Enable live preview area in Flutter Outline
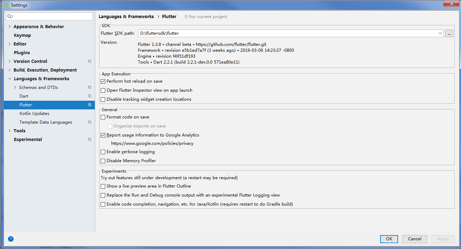This screenshot has height=249, width=461. 103,186
